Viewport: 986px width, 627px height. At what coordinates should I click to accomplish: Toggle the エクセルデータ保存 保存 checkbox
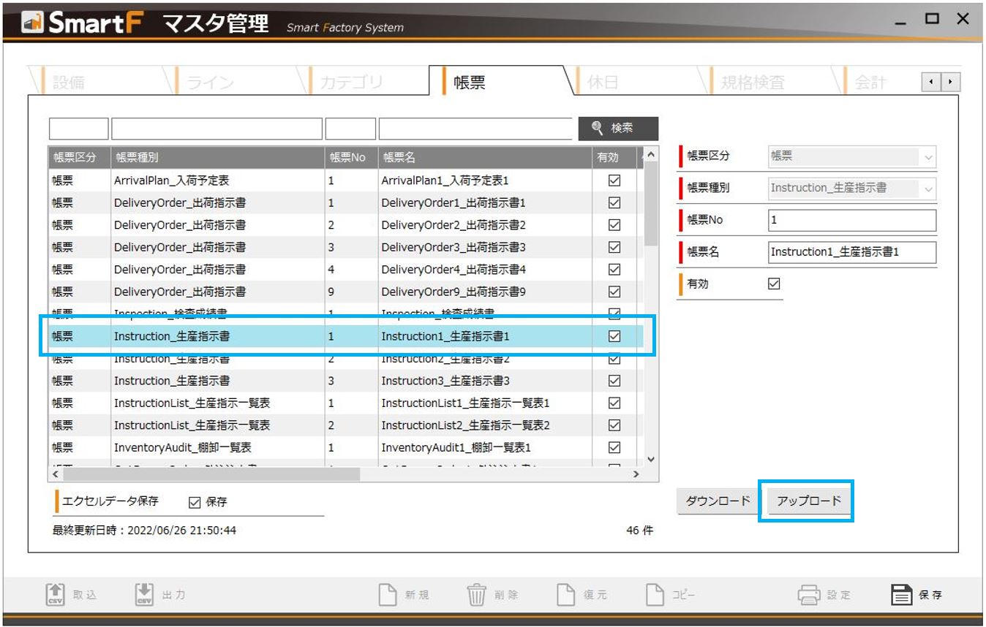pos(195,501)
